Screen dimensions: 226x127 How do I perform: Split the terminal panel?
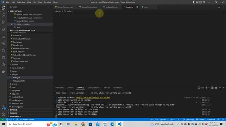point(212,88)
